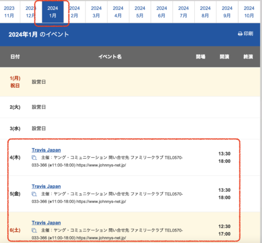This screenshot has height=243, width=262.
Task: Click organizer description text in 4(木) row
Action: (x=107, y=161)
